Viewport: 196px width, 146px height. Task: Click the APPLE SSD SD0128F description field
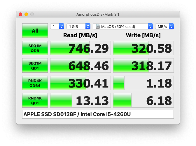(x=98, y=114)
